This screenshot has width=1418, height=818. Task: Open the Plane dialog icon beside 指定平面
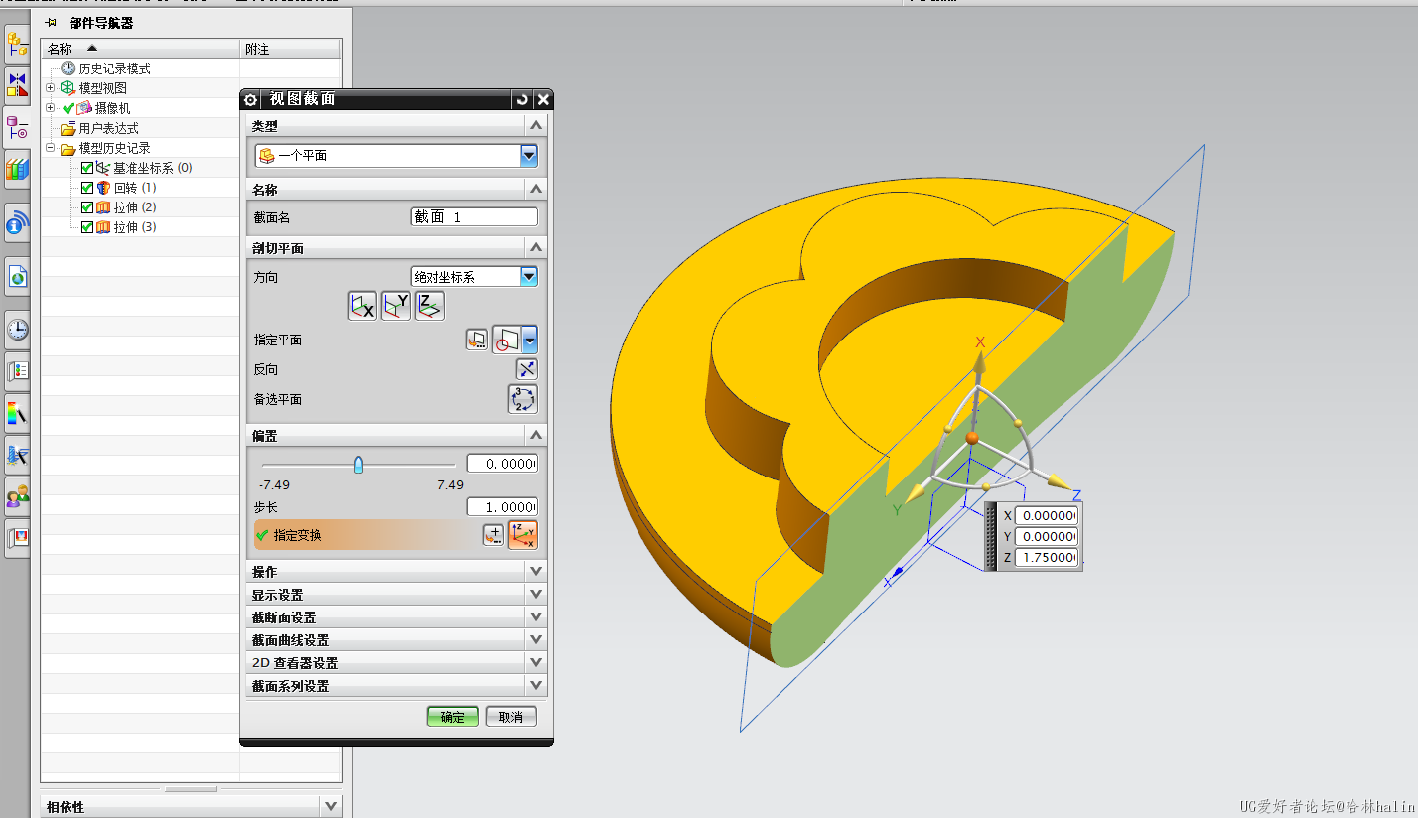pyautogui.click(x=477, y=341)
